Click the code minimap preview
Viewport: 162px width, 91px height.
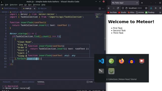[x=99, y=16]
